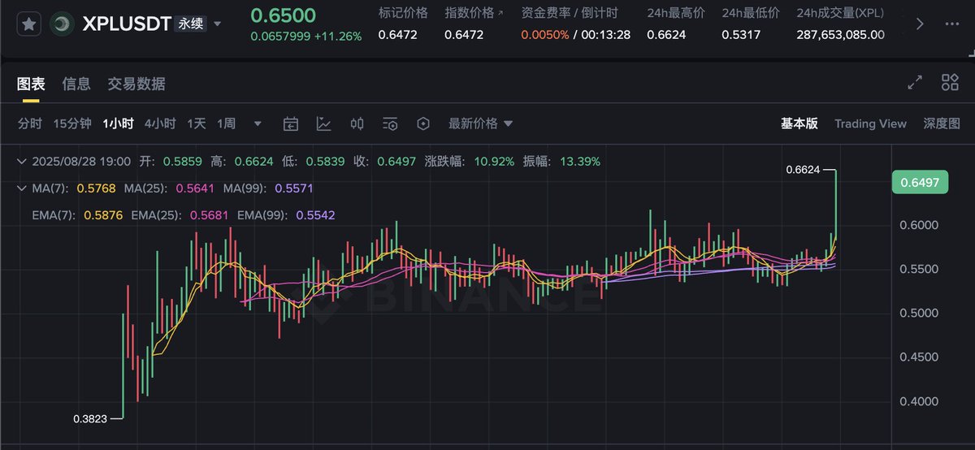Click the next arrow beside 24h volume
The width and height of the screenshot is (975, 450).
click(x=920, y=24)
